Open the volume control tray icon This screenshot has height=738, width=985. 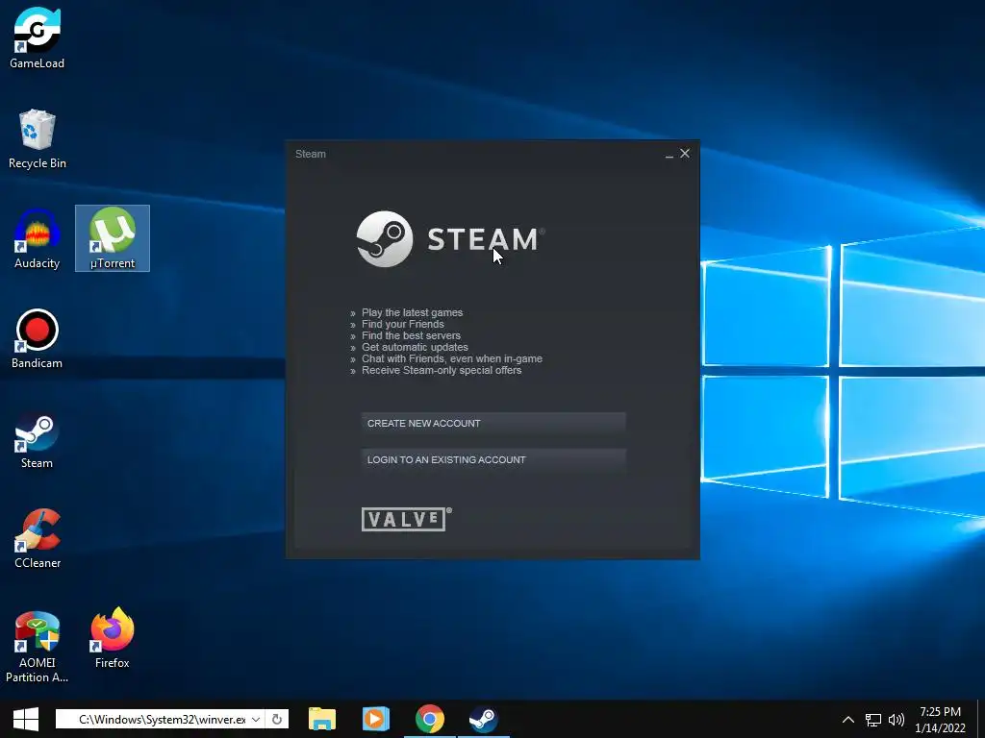click(897, 720)
